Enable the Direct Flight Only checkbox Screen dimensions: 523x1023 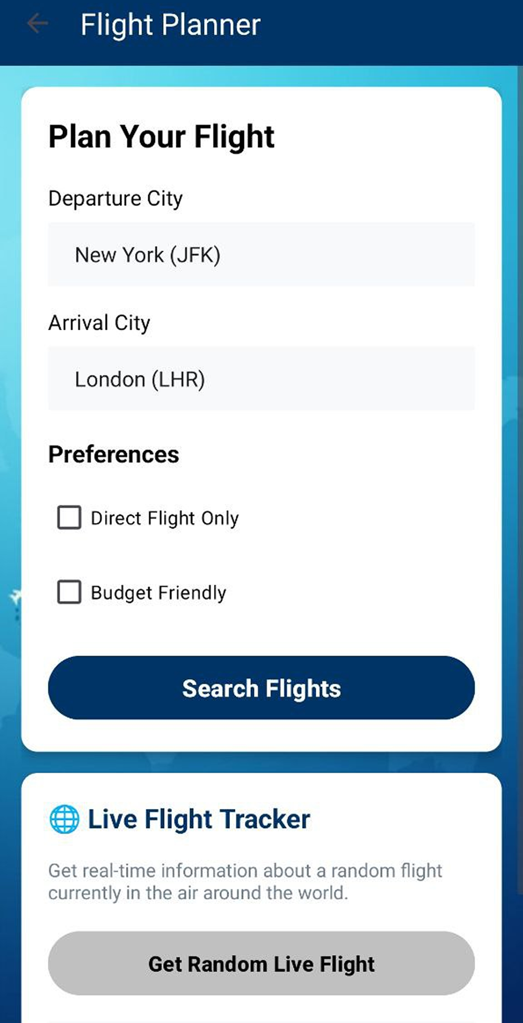pyautogui.click(x=69, y=518)
